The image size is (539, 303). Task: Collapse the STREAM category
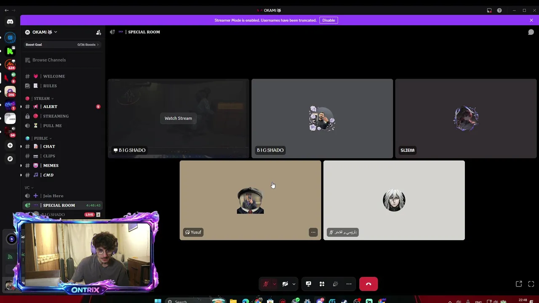point(41,98)
